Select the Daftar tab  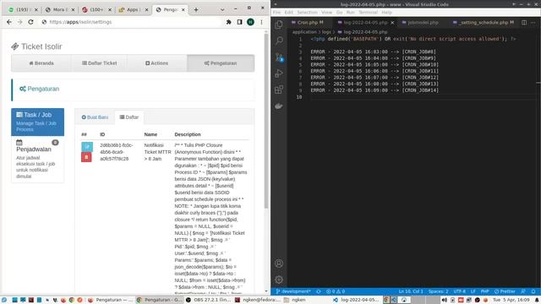point(129,117)
